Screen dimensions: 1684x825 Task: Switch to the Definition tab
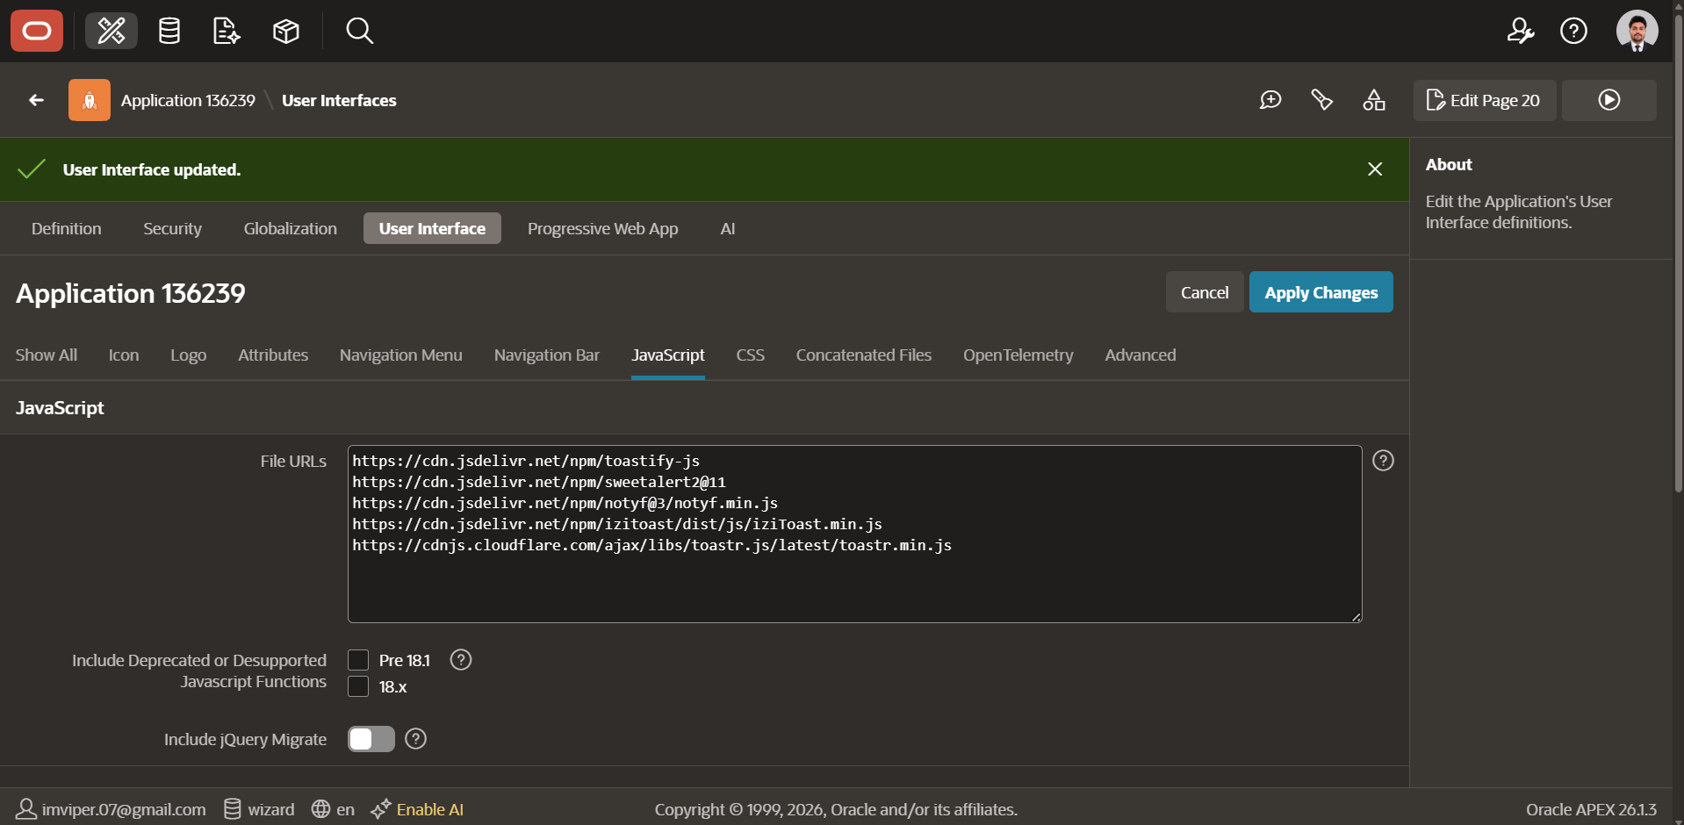67,228
